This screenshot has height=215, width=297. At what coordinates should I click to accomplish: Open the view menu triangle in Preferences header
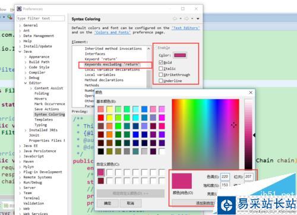(x=198, y=19)
